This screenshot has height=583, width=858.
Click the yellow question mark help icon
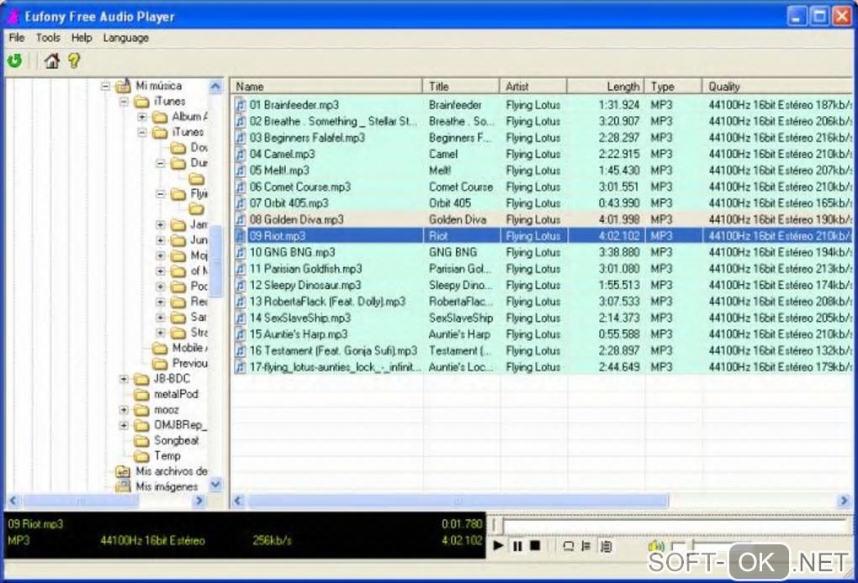[74, 60]
